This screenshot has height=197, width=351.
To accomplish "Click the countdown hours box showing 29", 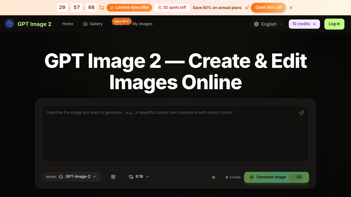I will [x=62, y=8].
